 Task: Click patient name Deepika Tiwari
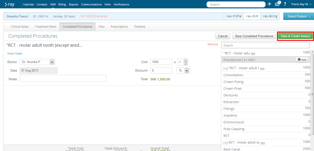tap(18, 16)
